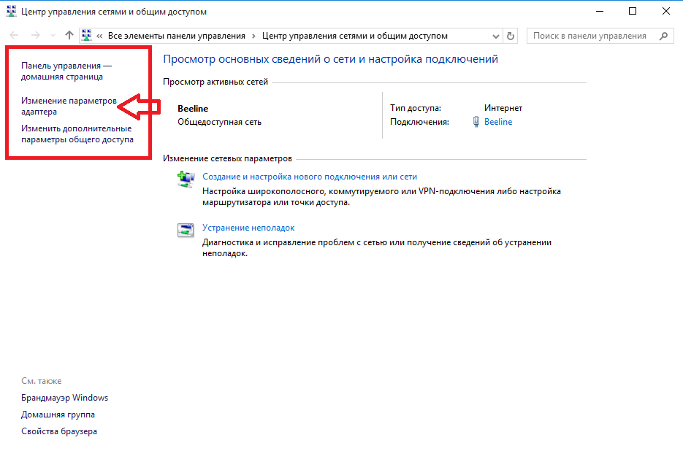Focus the "Поиск в панели управления" field
This screenshot has height=451, width=683.
tap(590, 36)
